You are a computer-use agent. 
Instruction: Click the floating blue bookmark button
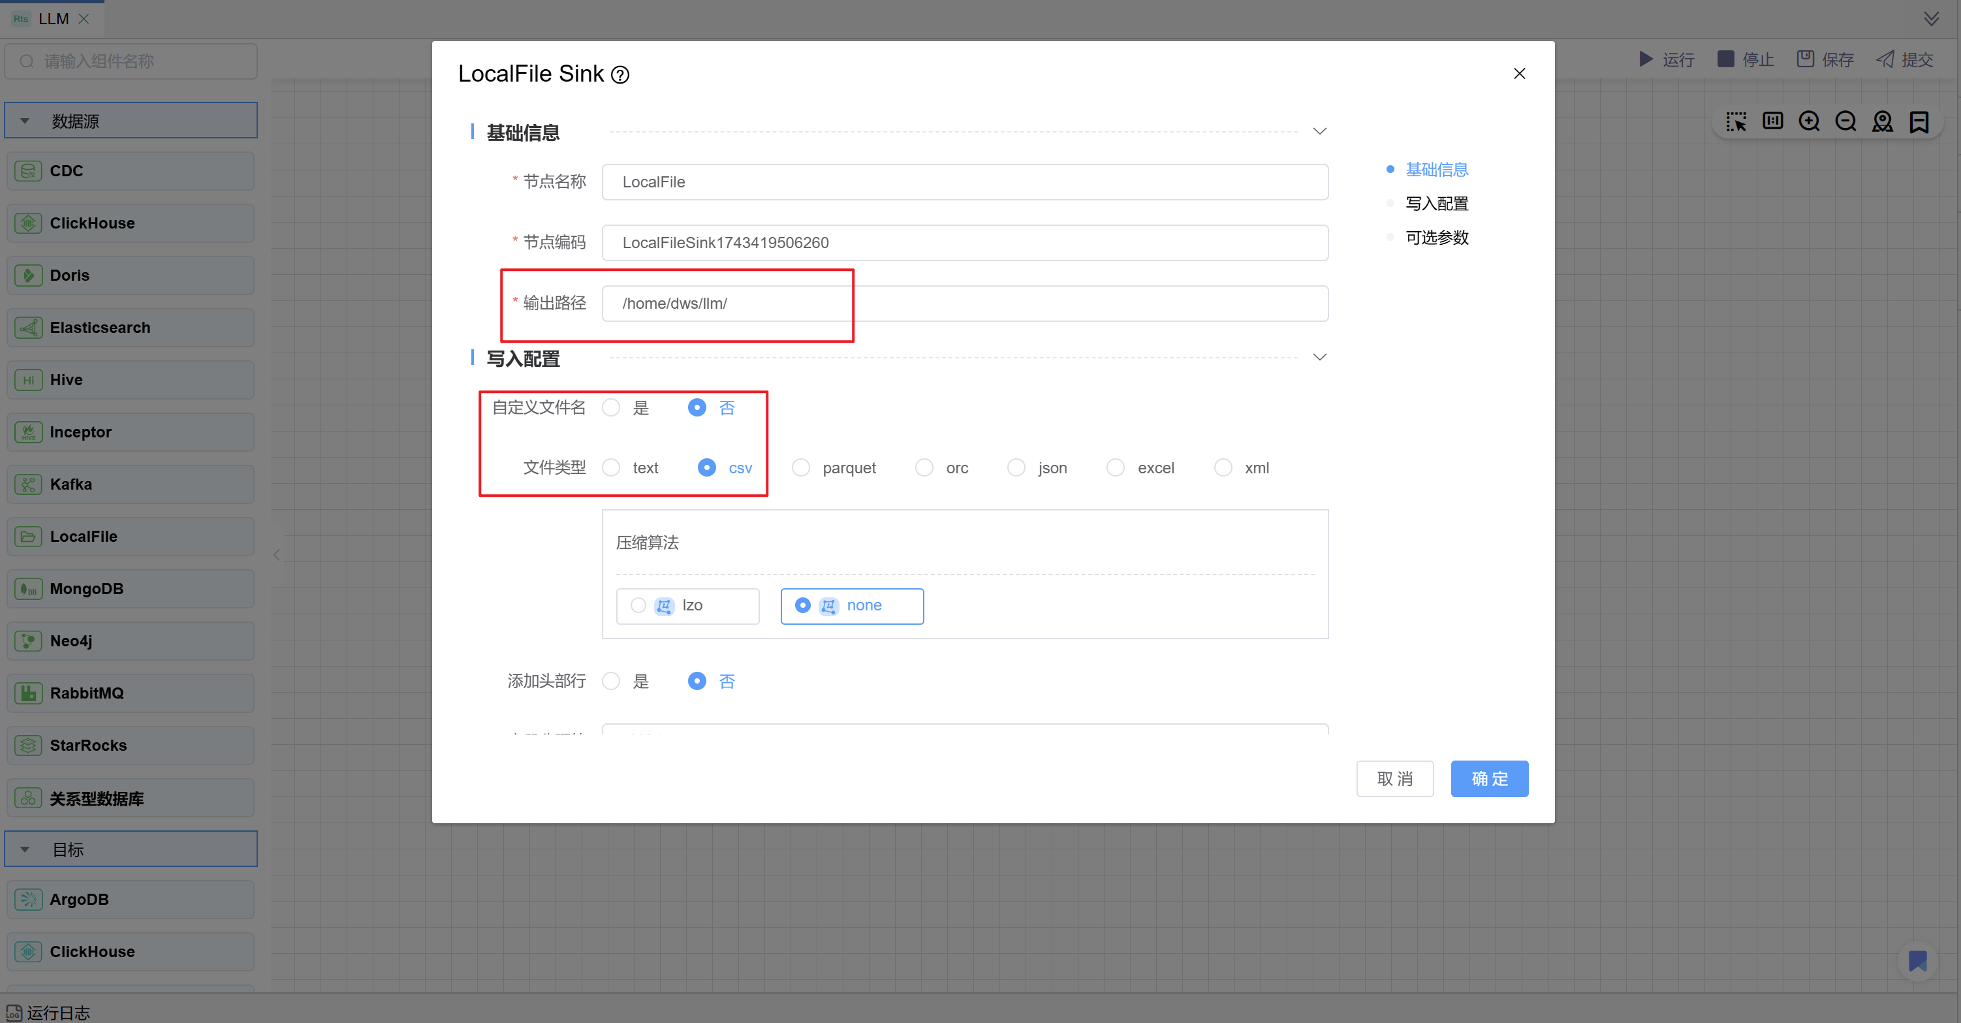[x=1918, y=960]
